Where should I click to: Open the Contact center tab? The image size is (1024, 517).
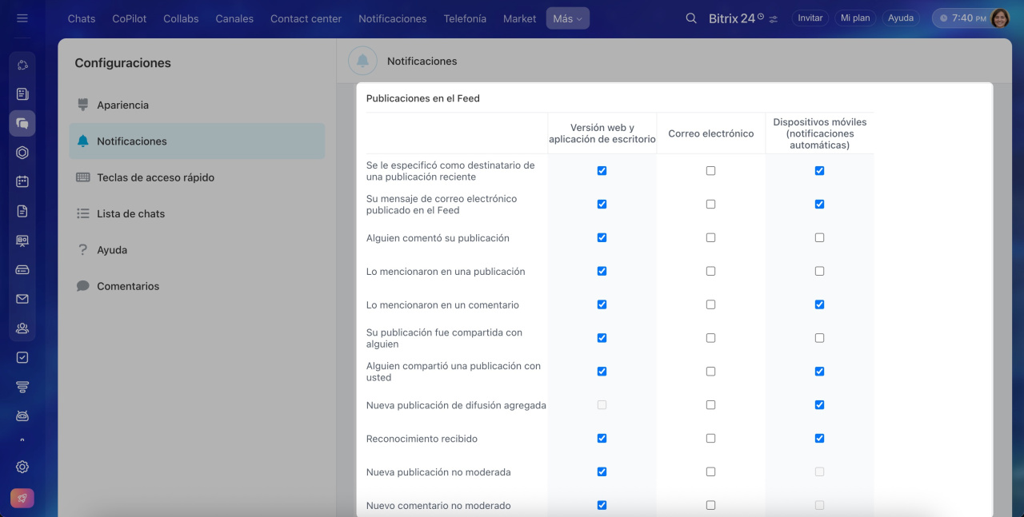(x=306, y=18)
